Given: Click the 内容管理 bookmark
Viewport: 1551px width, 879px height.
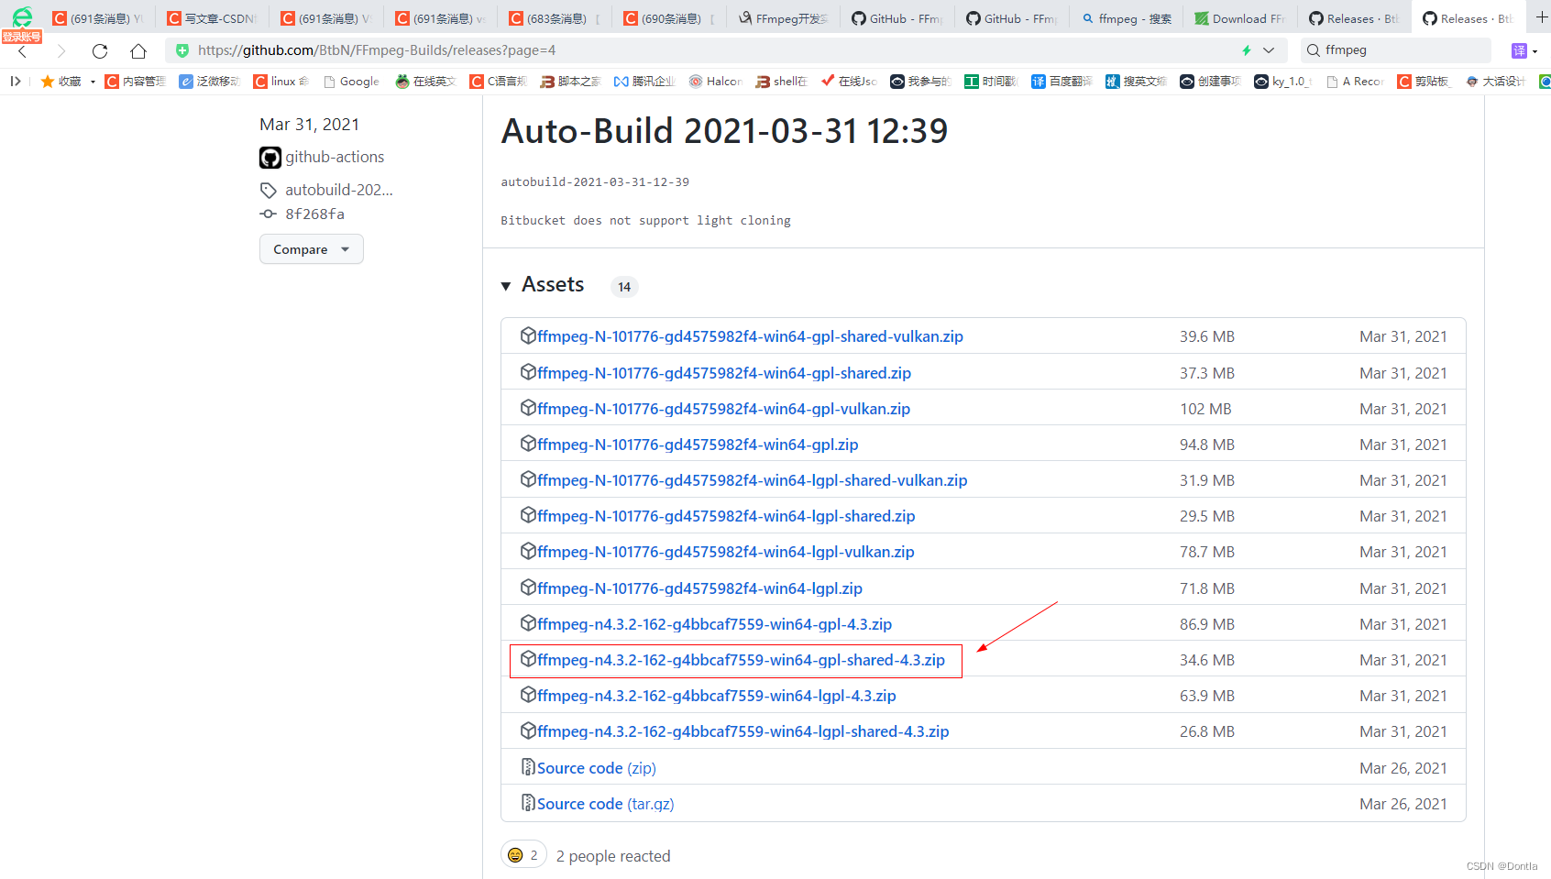Looking at the screenshot, I should click(136, 82).
